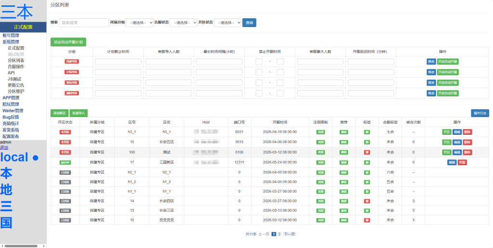Click 删除 button for h3_1 row

(467, 132)
